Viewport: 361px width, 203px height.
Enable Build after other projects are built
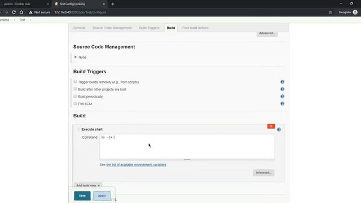[x=75, y=89]
